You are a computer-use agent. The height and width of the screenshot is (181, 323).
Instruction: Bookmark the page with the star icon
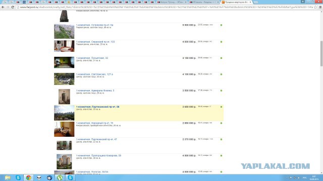point(315,7)
